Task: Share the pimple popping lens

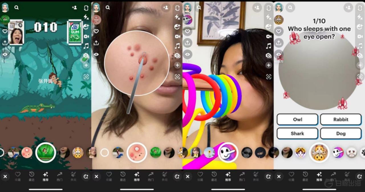Action: coord(96,43)
